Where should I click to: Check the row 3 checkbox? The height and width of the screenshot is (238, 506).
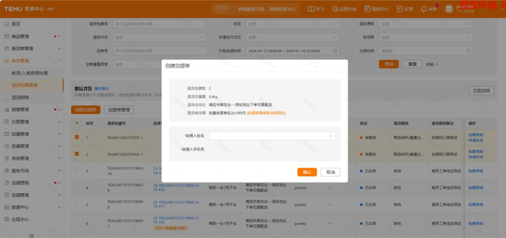(x=77, y=171)
